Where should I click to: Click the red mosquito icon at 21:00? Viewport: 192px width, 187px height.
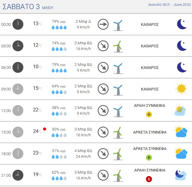tap(149, 179)
